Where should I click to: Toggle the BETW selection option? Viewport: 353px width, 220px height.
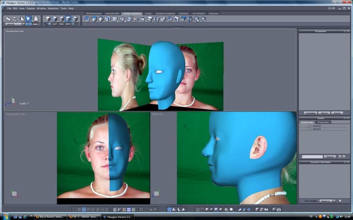click(x=68, y=24)
